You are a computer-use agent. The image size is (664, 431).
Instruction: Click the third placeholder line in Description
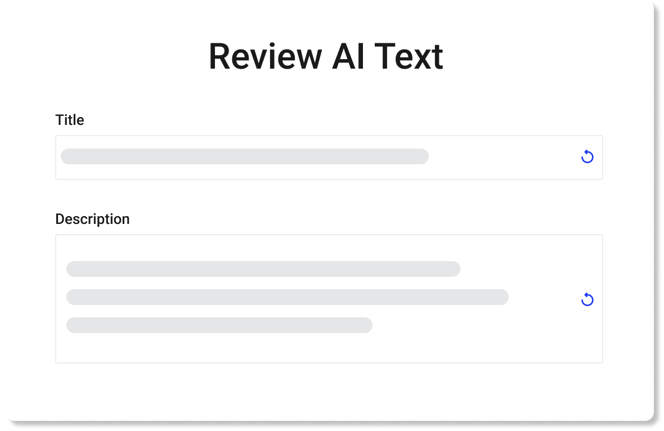(x=219, y=325)
